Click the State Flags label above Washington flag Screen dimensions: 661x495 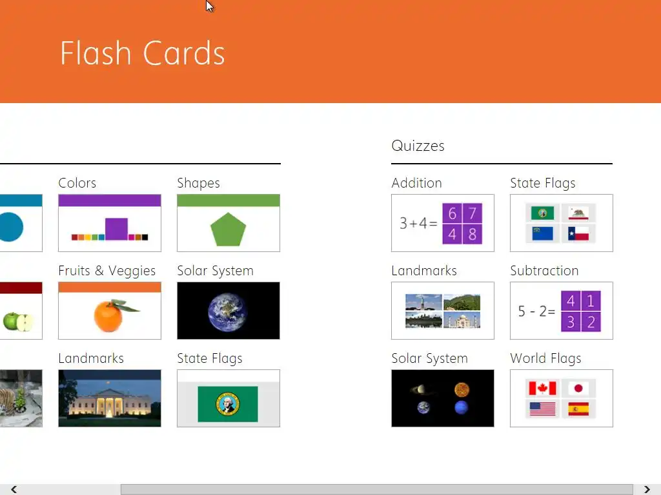(x=210, y=358)
